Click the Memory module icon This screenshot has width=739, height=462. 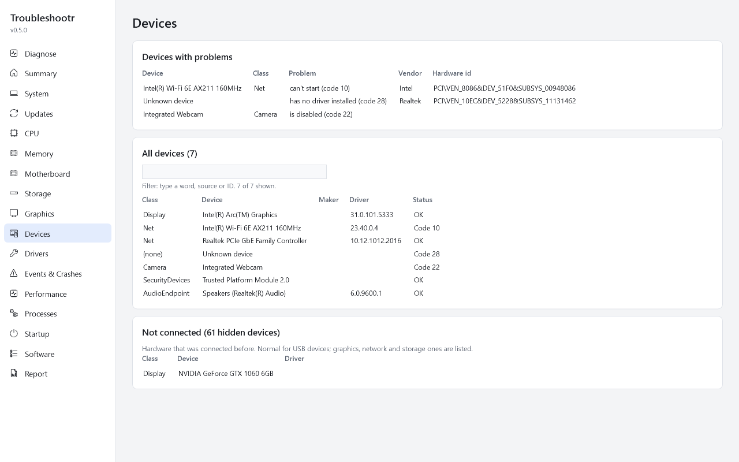14,153
